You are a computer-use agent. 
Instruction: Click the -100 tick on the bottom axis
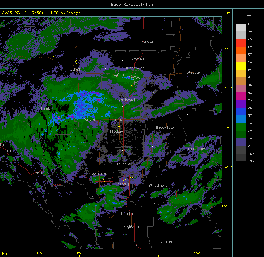pos(38,253)
